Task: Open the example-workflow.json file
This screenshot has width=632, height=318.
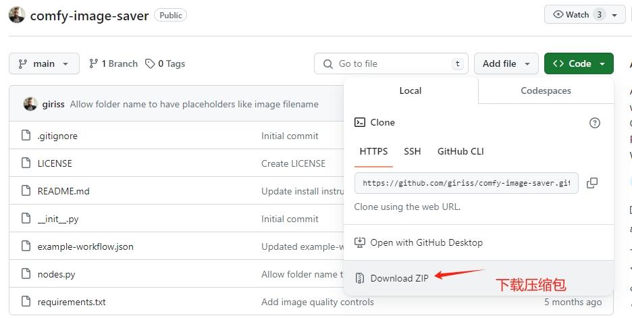Action: 86,246
